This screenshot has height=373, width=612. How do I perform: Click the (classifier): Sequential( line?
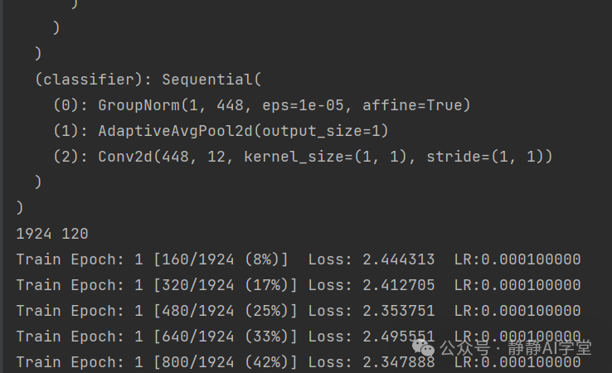[x=148, y=80]
